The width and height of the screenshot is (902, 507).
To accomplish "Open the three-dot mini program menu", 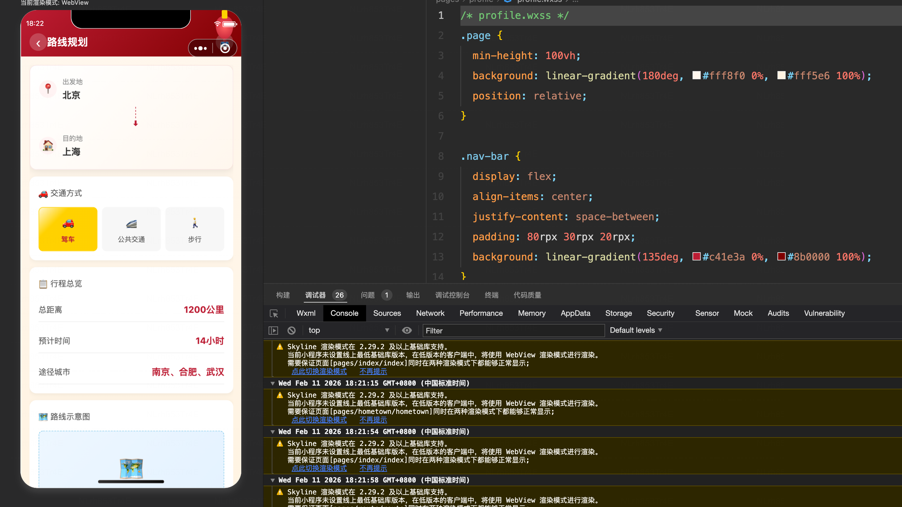I will point(200,48).
